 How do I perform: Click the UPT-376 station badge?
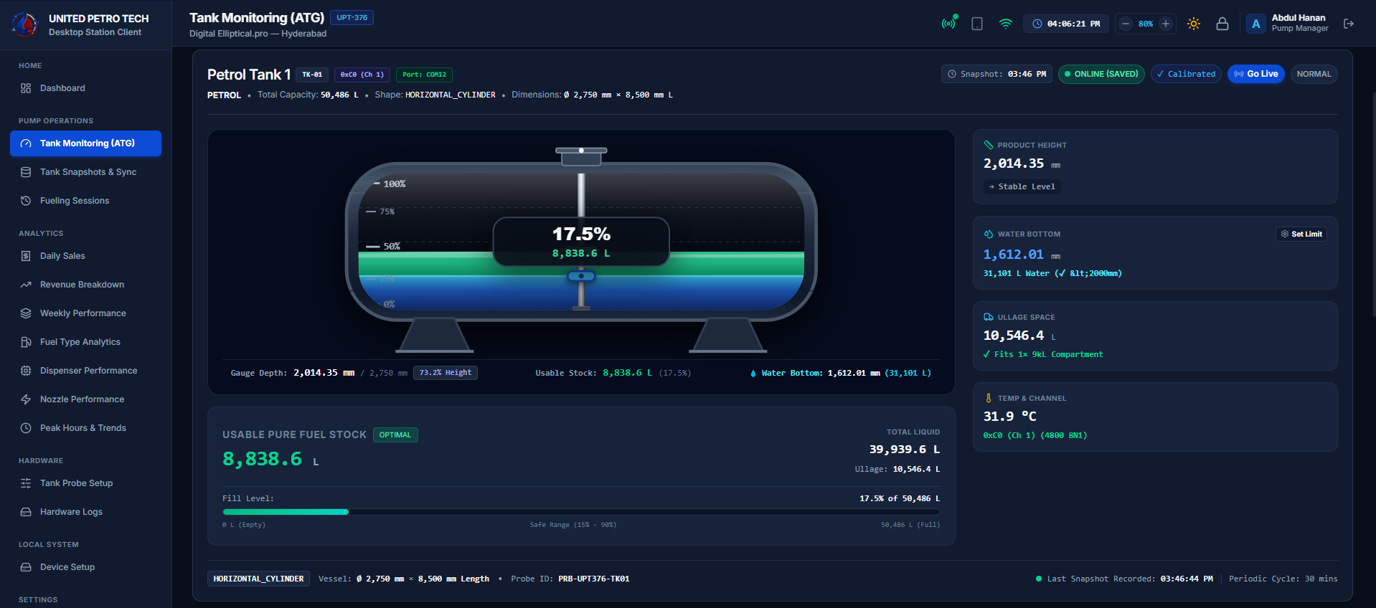tap(352, 18)
